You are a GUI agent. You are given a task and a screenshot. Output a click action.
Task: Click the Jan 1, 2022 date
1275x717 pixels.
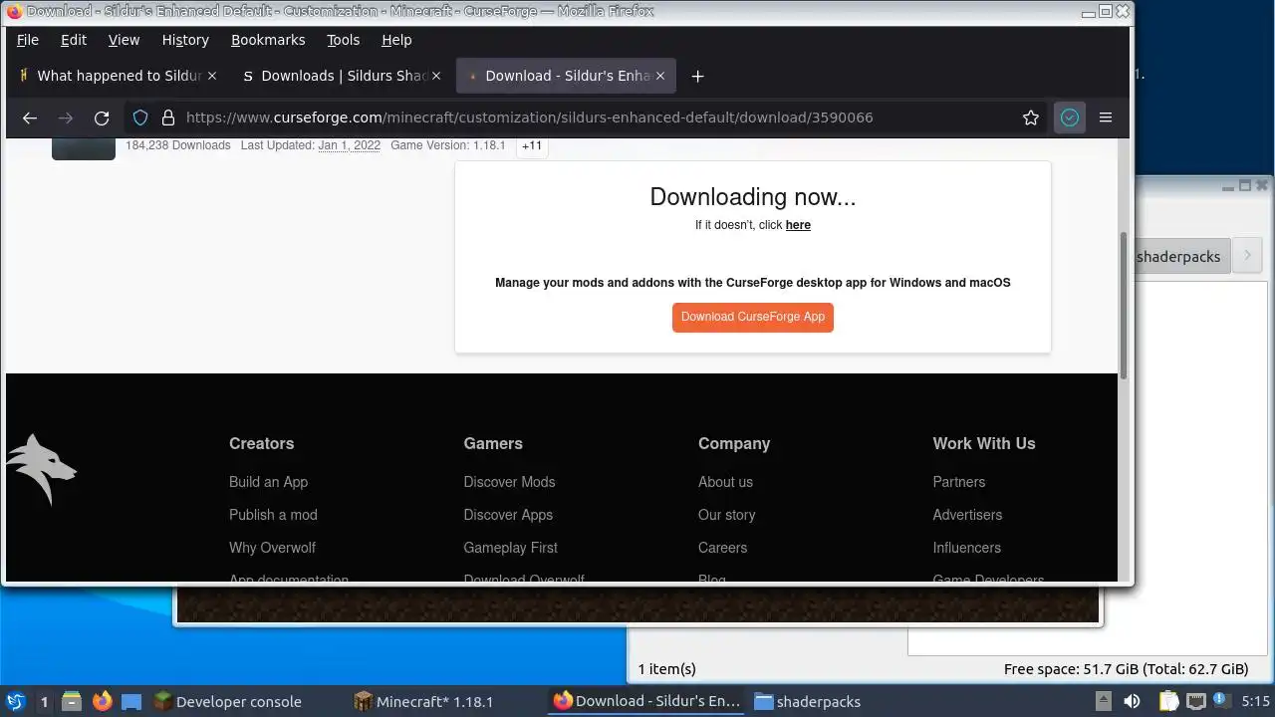point(349,145)
